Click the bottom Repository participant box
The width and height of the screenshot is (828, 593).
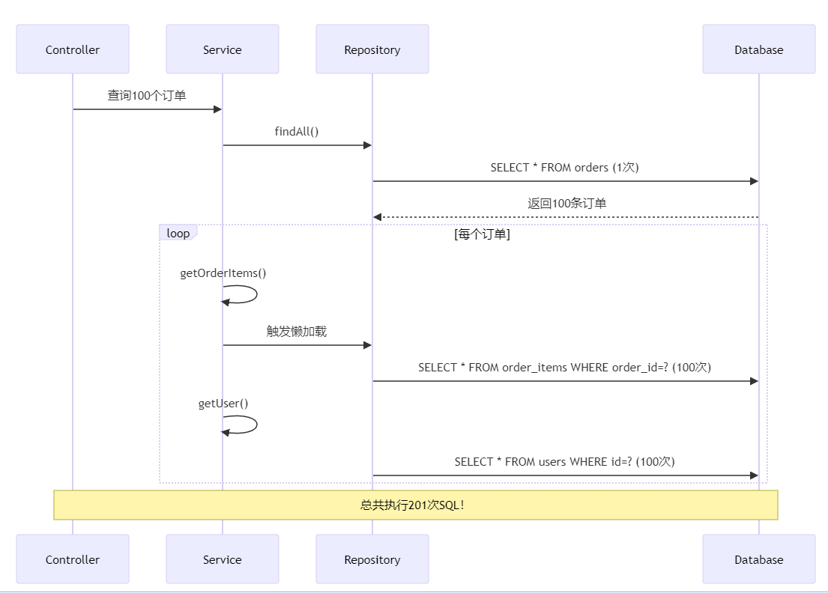click(372, 559)
